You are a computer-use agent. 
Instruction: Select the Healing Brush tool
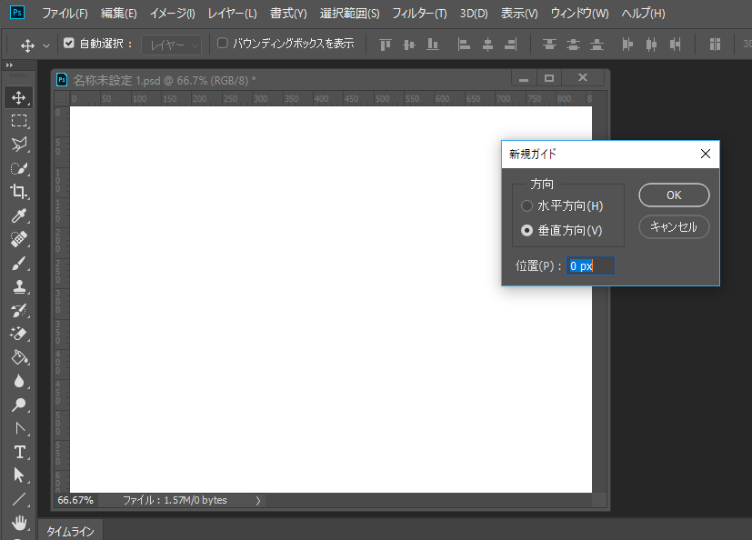(19, 239)
